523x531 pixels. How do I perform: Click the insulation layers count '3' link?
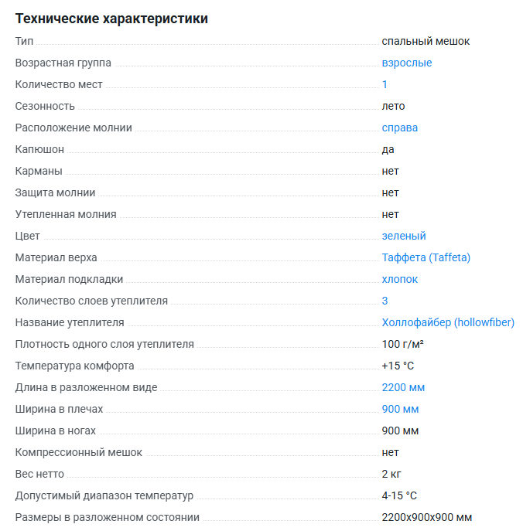(x=385, y=301)
